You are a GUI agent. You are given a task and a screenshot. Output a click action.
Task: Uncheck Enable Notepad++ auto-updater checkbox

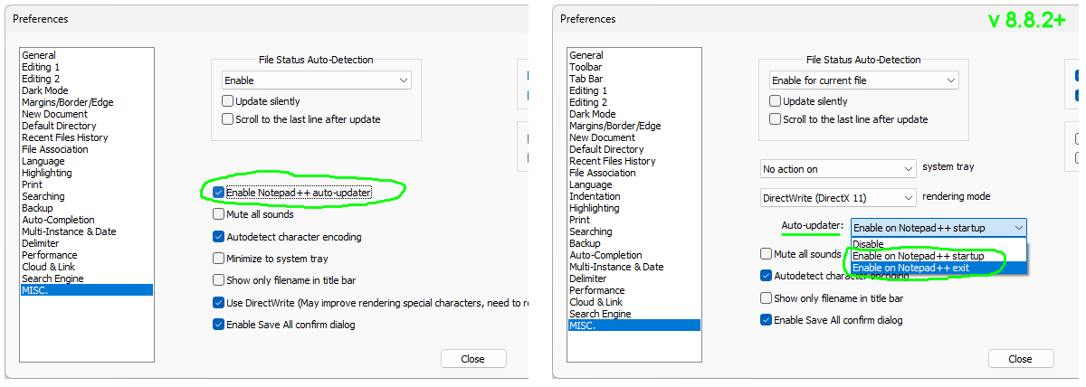click(218, 193)
